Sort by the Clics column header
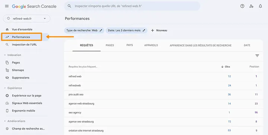 click(x=227, y=67)
